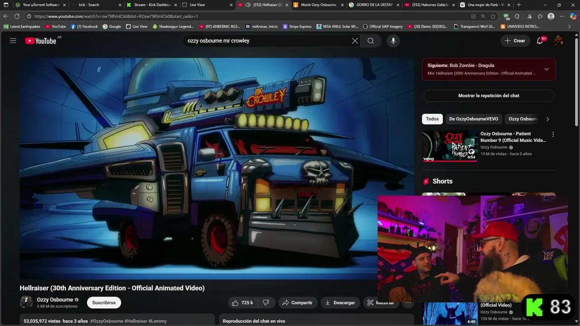The image size is (580, 326).
Task: Dislike the Hellraiser video
Action: click(266, 302)
